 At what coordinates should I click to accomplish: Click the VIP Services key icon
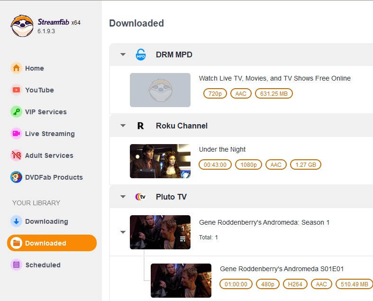click(17, 112)
